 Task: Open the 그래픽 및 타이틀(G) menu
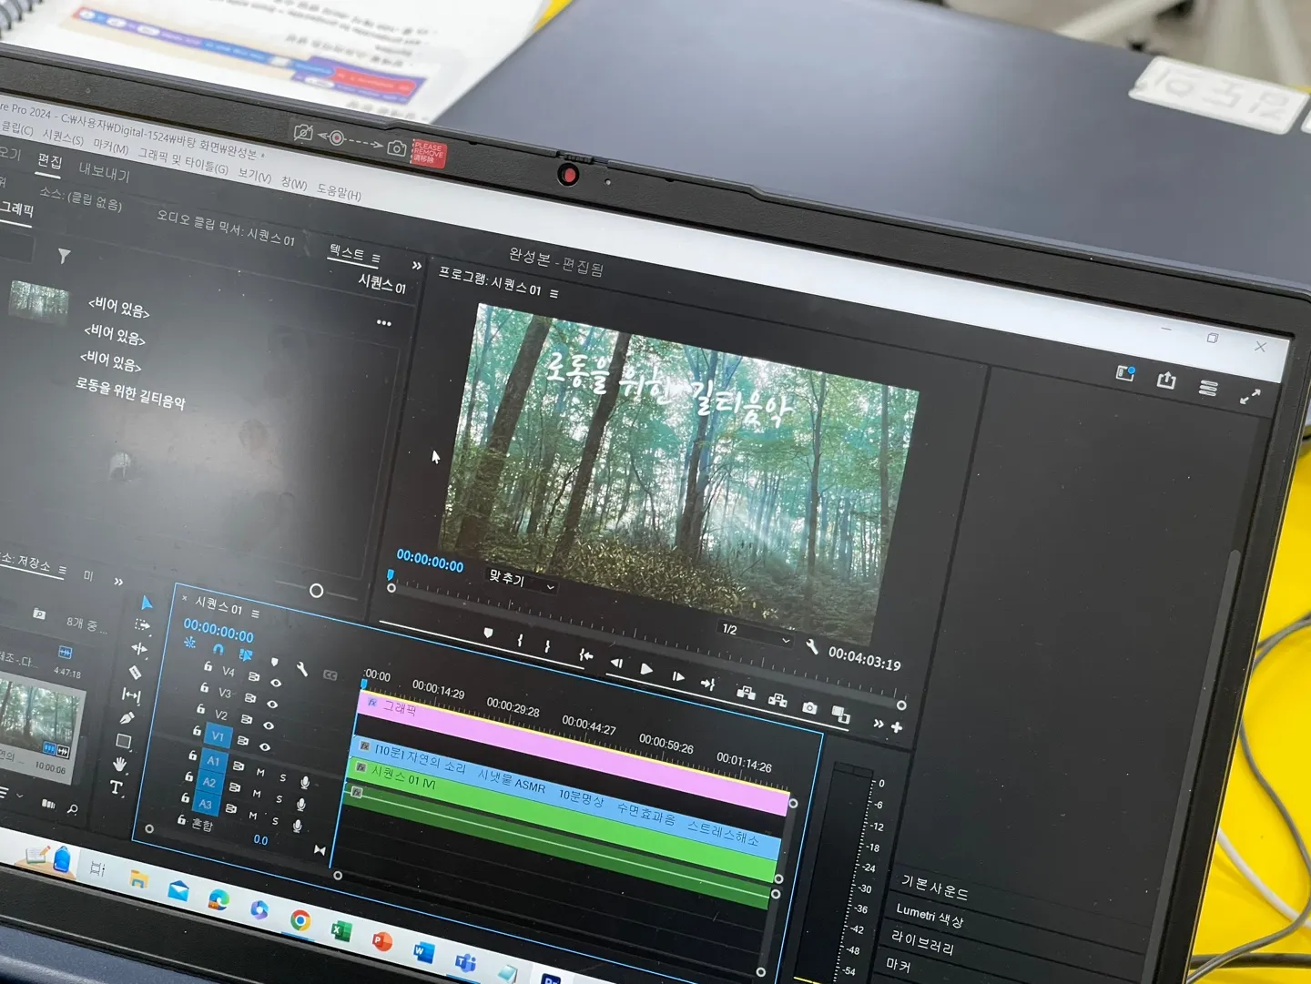click(183, 160)
